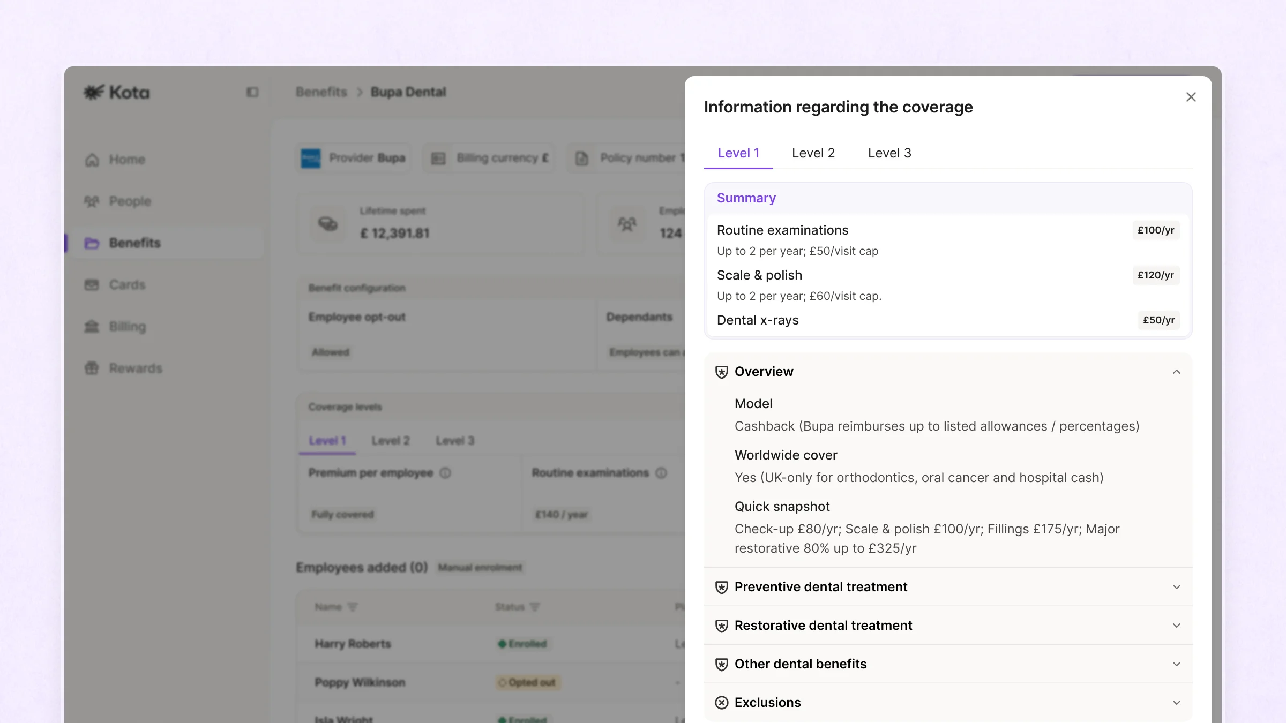Click the Benefits breadcrumb link
Screen dimensions: 1286x723
coord(322,92)
